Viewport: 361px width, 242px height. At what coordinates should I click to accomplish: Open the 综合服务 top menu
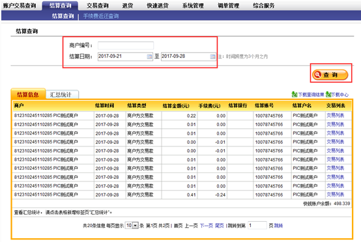(264, 5)
